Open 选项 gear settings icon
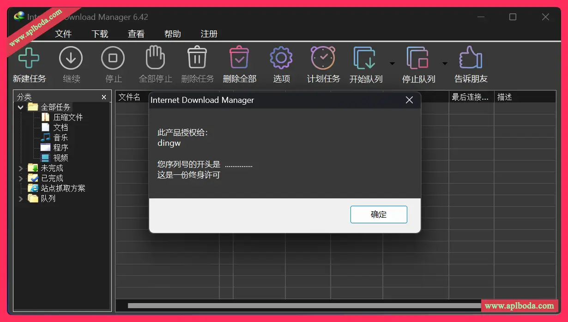The image size is (568, 322). tap(281, 58)
